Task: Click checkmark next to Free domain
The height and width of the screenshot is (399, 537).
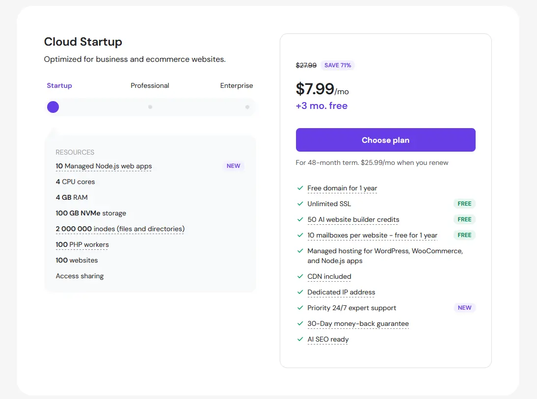Action: click(300, 188)
